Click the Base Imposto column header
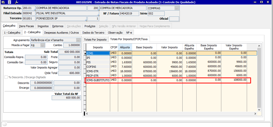The image size is (273, 127). point(144,47)
